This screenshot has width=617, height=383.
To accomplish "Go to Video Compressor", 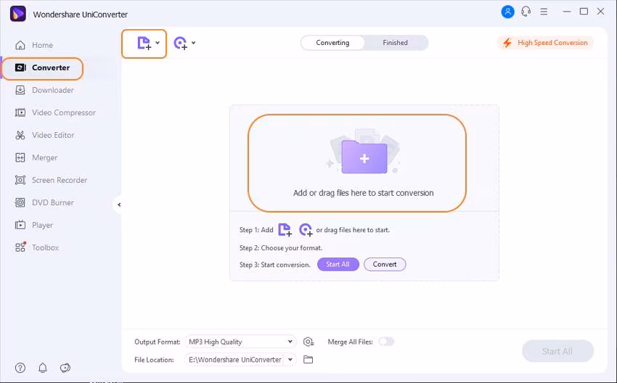I will 55,112.
